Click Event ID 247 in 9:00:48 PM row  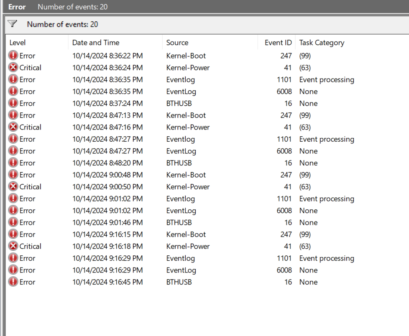(286, 175)
